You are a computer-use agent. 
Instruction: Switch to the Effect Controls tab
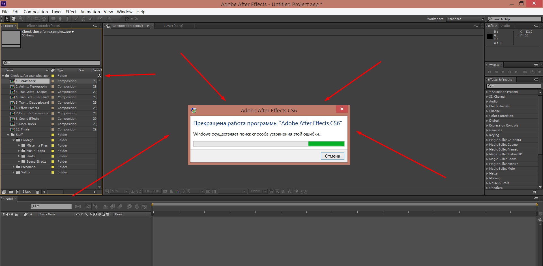tap(44, 26)
